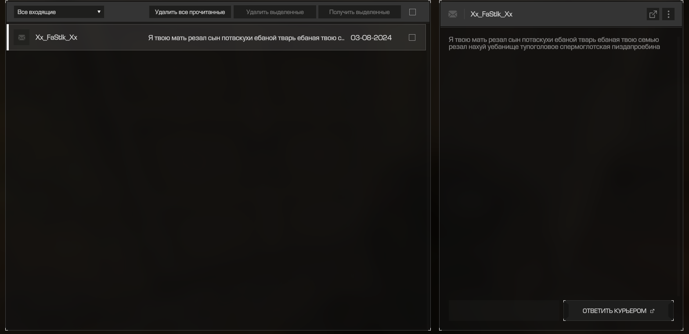Click the Удалить выделенные button

point(275,12)
